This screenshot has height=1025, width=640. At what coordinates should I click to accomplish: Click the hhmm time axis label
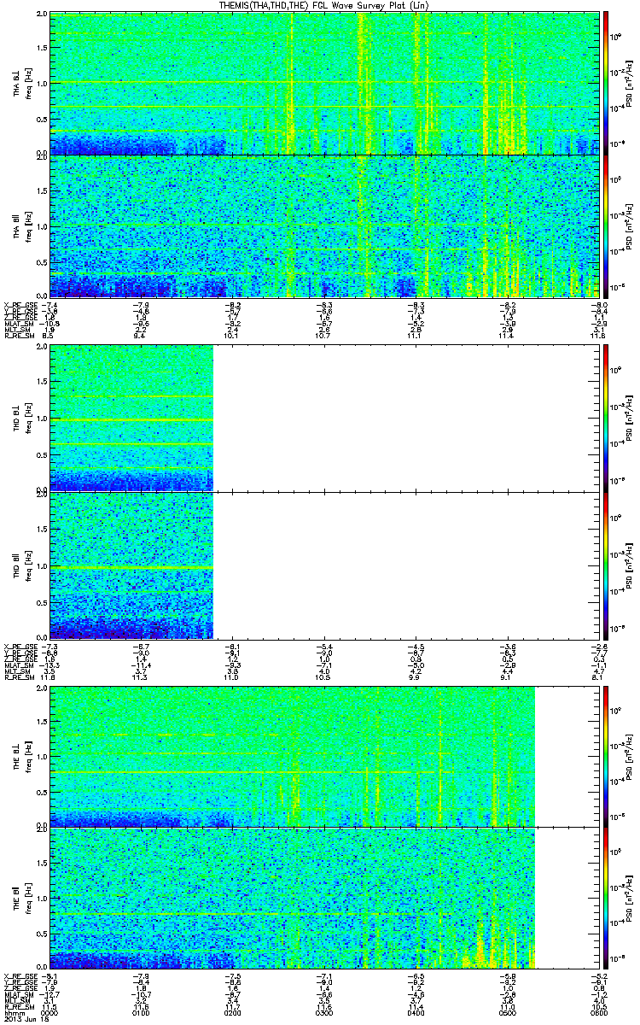coord(14,1014)
